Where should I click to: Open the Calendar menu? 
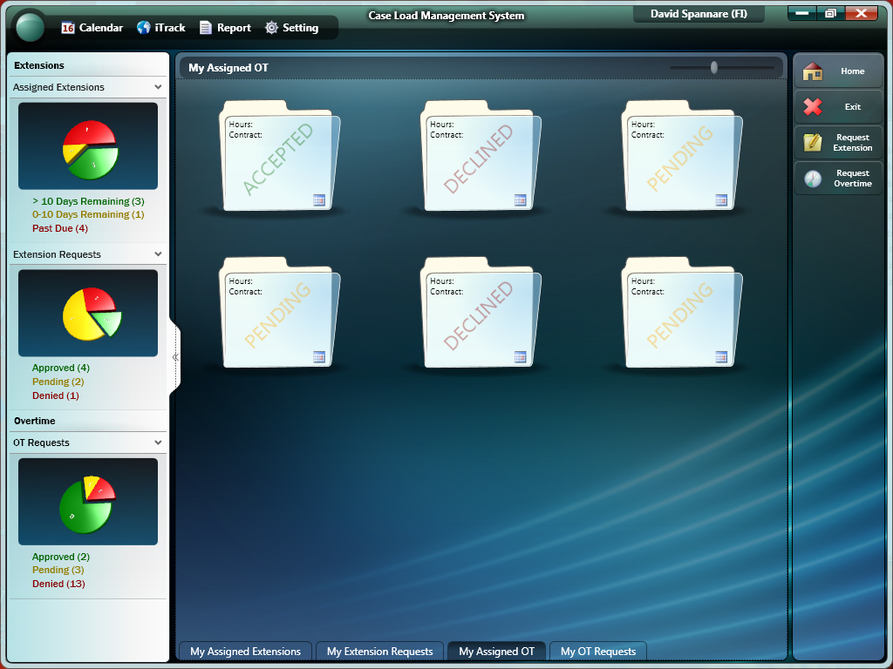[92, 28]
